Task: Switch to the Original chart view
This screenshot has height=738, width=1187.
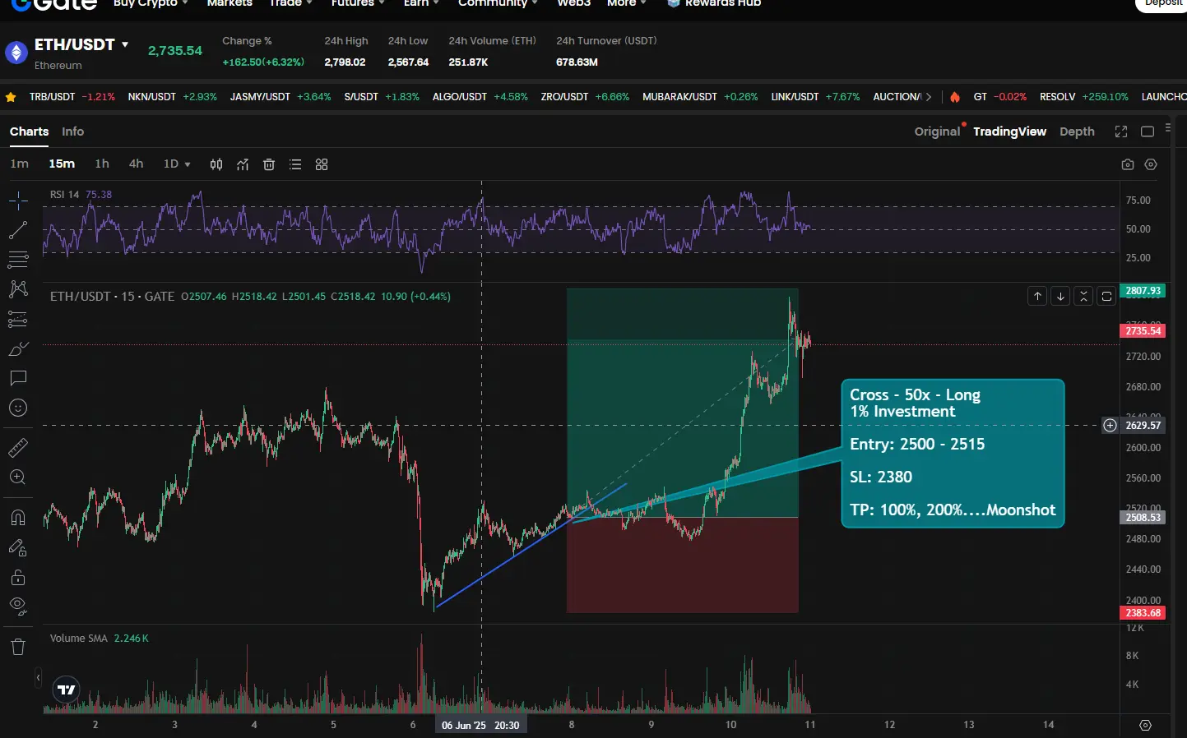Action: pos(937,131)
